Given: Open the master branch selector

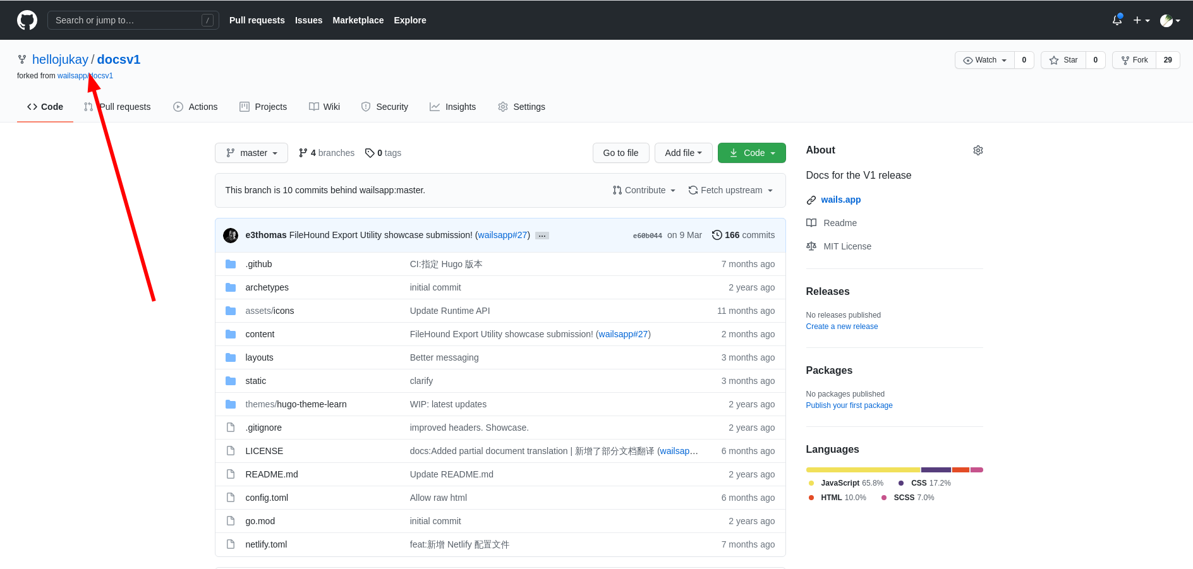Looking at the screenshot, I should coord(251,153).
